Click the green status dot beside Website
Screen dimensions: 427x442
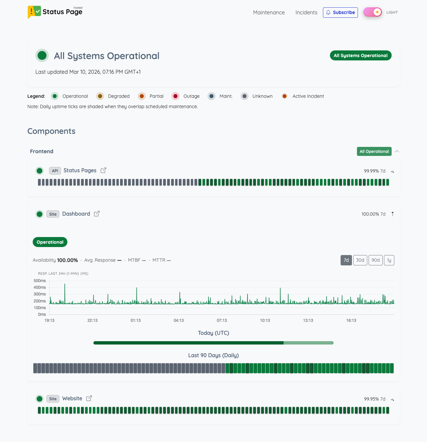click(40, 399)
